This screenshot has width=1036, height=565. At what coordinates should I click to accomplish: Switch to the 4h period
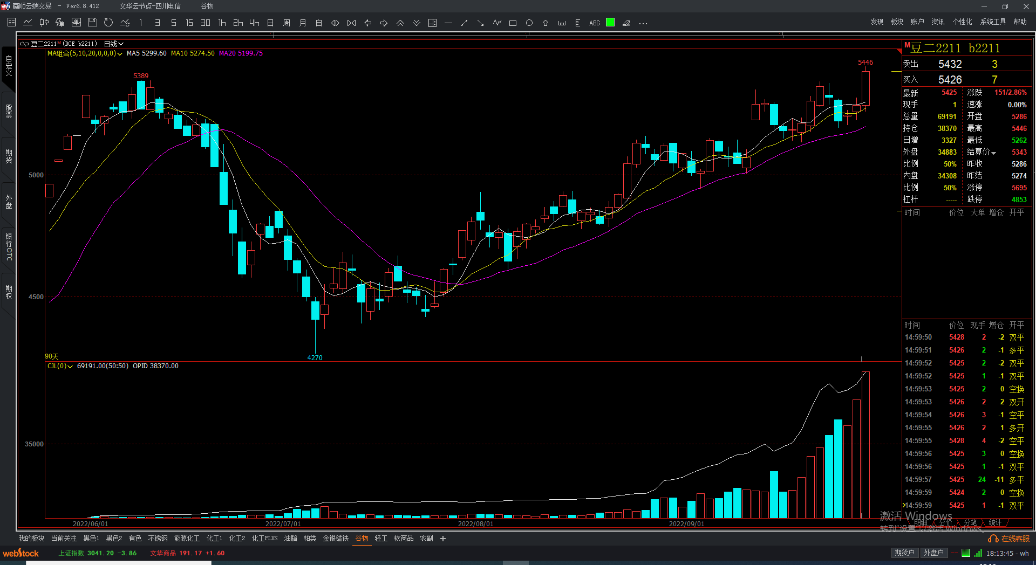[254, 23]
